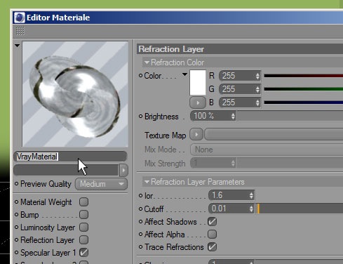This screenshot has width=343, height=264.
Task: Click the Preview Quality animation dot
Action: (16, 184)
